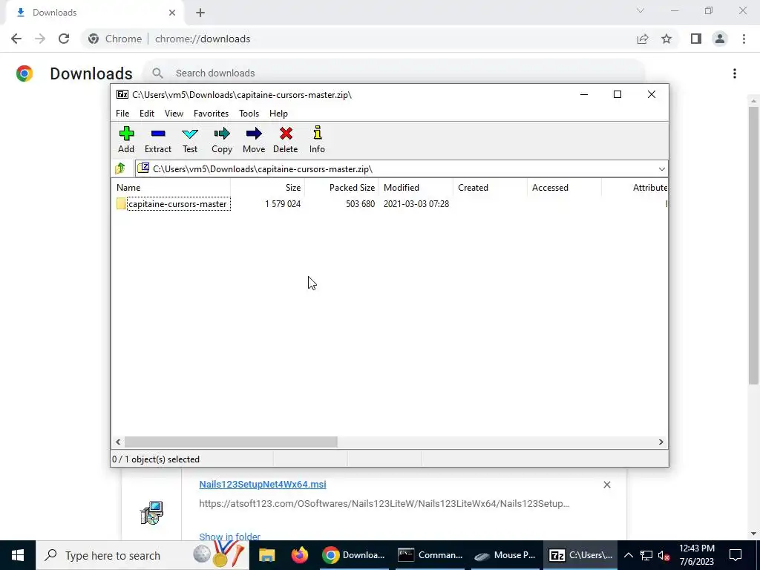Click the 7-Zip scroll left arrow
The height and width of the screenshot is (570, 760).
point(118,442)
